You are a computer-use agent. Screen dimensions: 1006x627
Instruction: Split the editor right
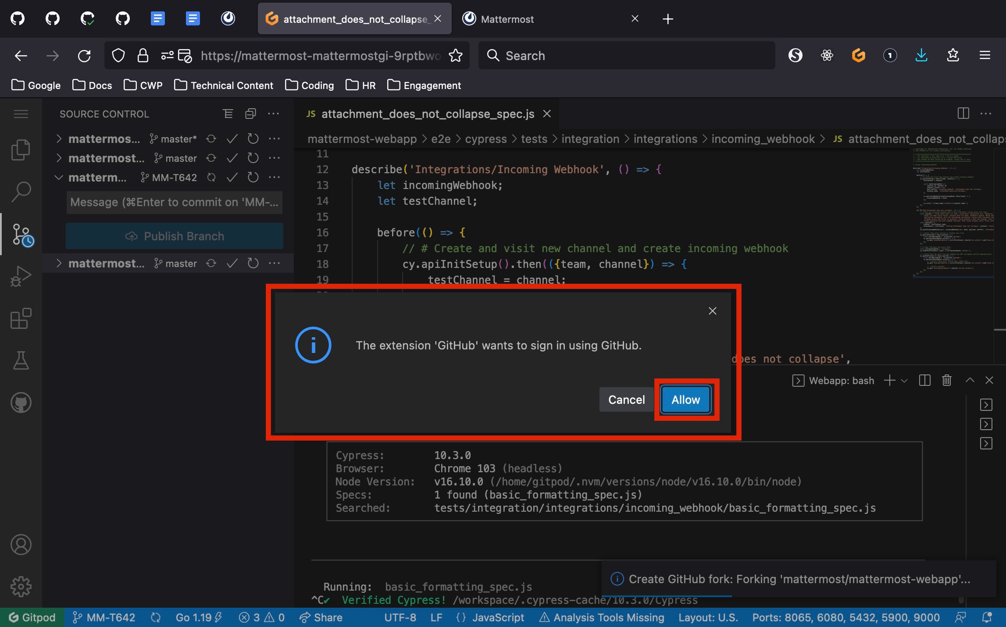(x=963, y=114)
